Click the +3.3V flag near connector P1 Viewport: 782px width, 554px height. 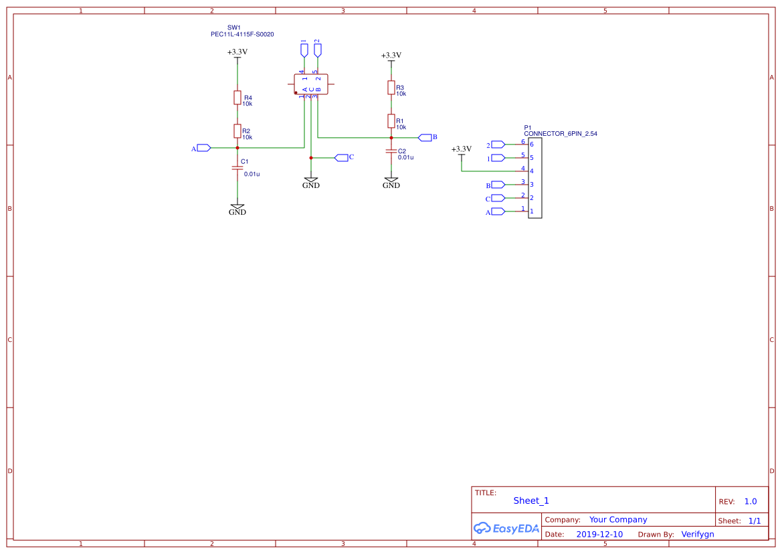pos(461,150)
